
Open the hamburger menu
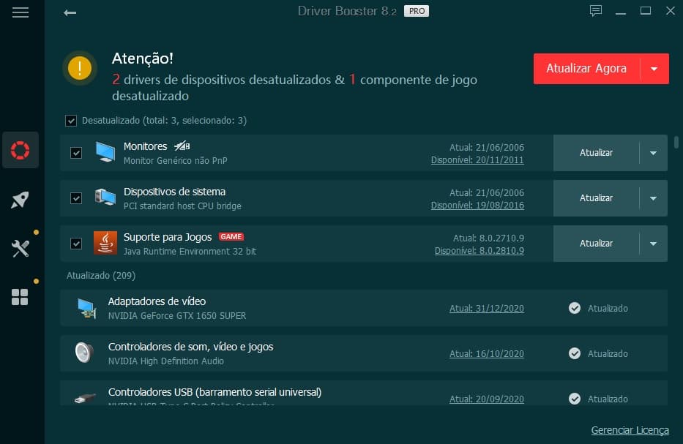coord(20,12)
